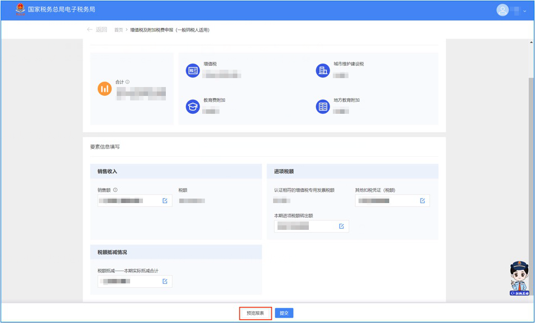Click the 增值税 tax icon
This screenshot has height=323, width=535.
click(193, 70)
